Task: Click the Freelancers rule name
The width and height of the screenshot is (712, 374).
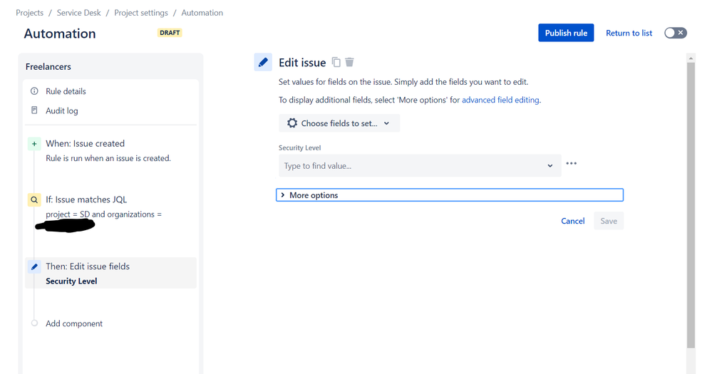Action: pos(48,67)
